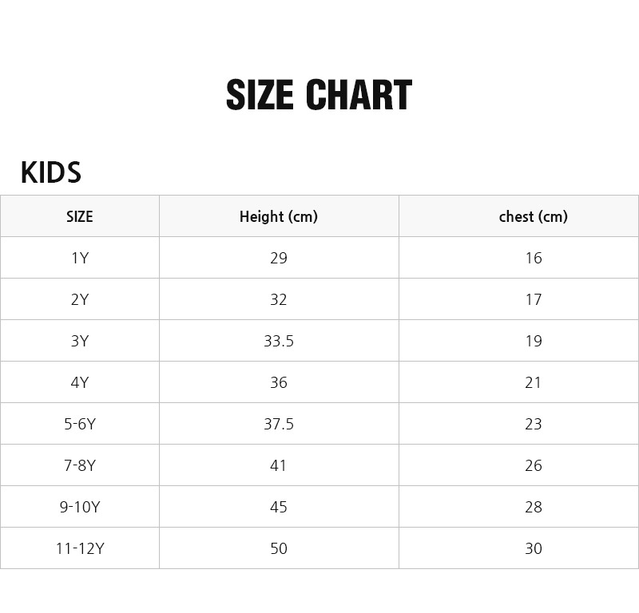Select the 33.5 height value
The width and height of the screenshot is (639, 613).
(x=279, y=341)
